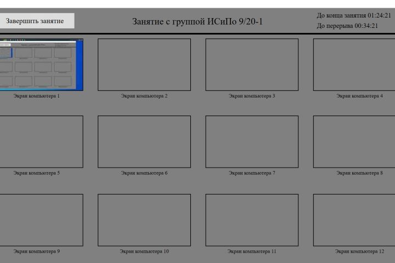
Task: Click the Занятие с группой ИСиПо 9/20-1 heading
Action: [x=198, y=22]
